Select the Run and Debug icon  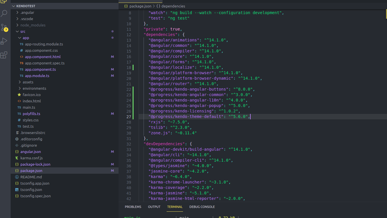[x=4, y=41]
